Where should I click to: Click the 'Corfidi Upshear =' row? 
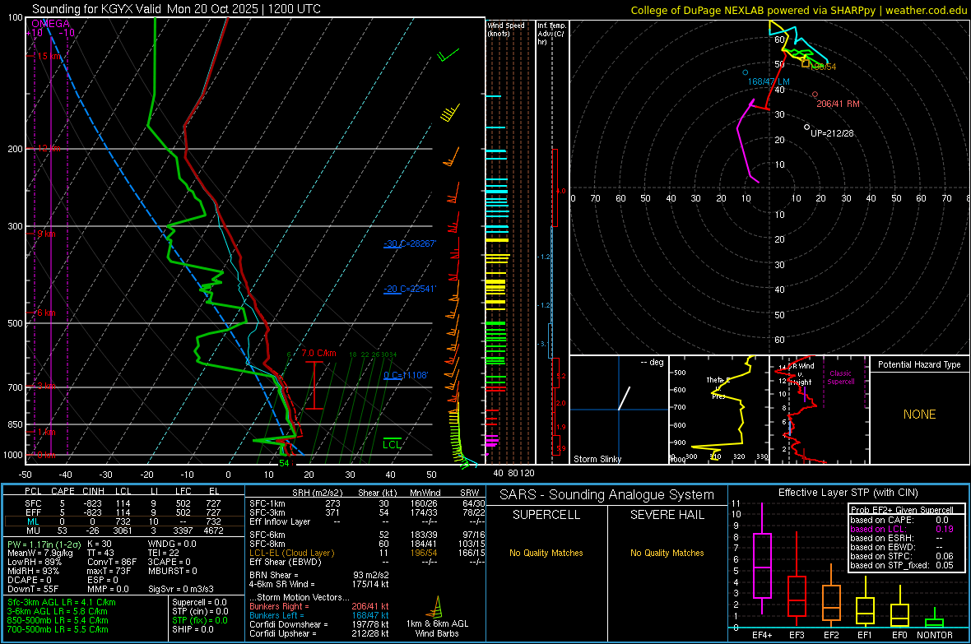[319, 632]
